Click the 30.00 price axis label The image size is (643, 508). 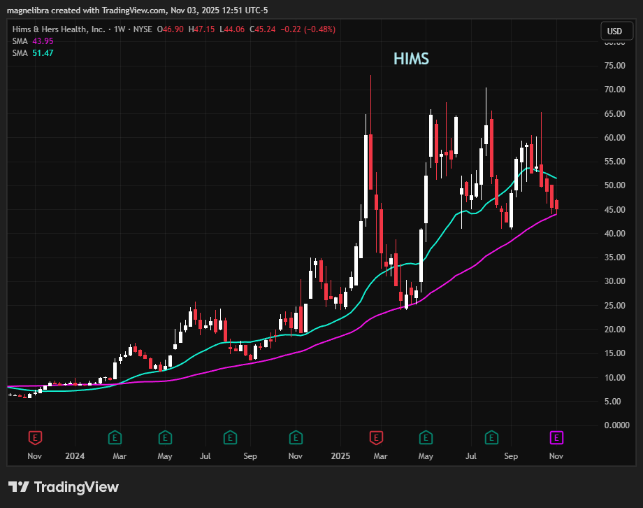click(x=615, y=281)
